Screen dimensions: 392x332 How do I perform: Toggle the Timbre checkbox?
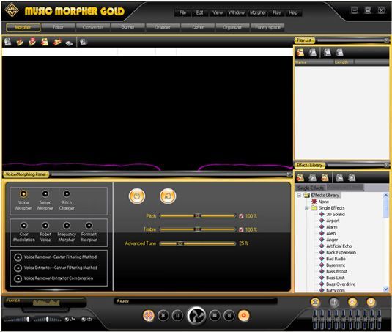coord(241,229)
